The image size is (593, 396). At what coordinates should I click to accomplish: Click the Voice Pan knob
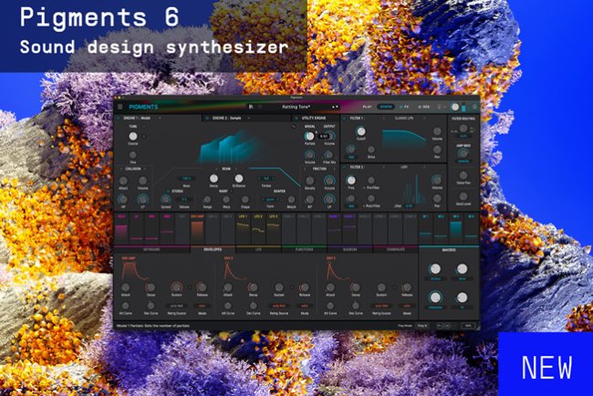point(463,175)
